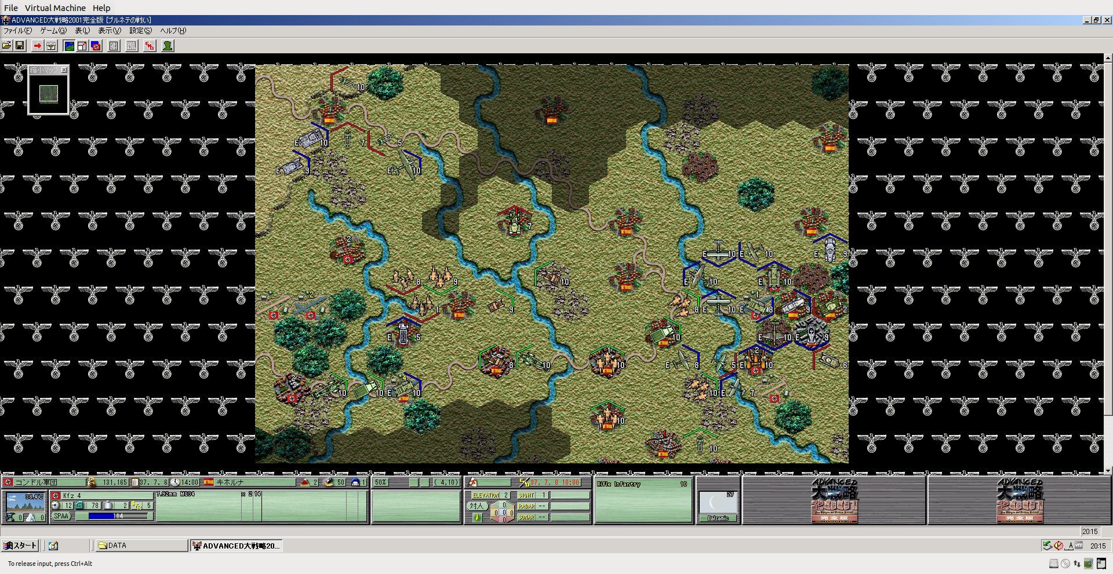Click the SIGHT label in terrain panel
This screenshot has width=1113, height=574.
click(526, 495)
